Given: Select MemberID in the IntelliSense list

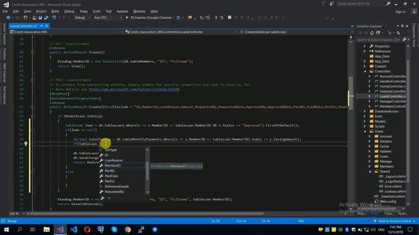Looking at the screenshot, I should click(113, 165).
